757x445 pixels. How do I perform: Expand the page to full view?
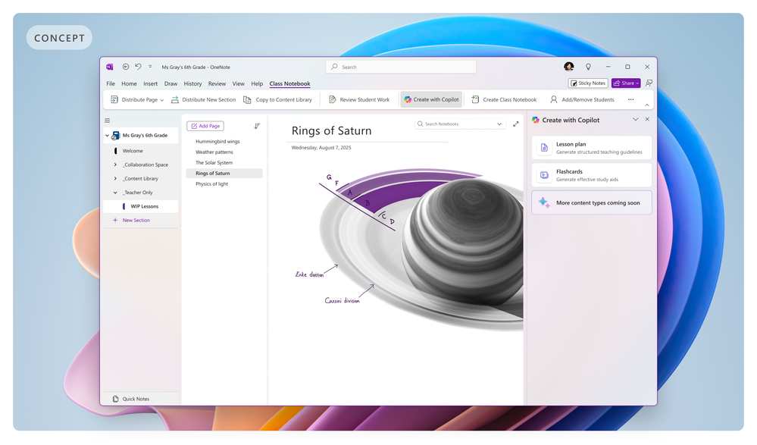pos(515,124)
